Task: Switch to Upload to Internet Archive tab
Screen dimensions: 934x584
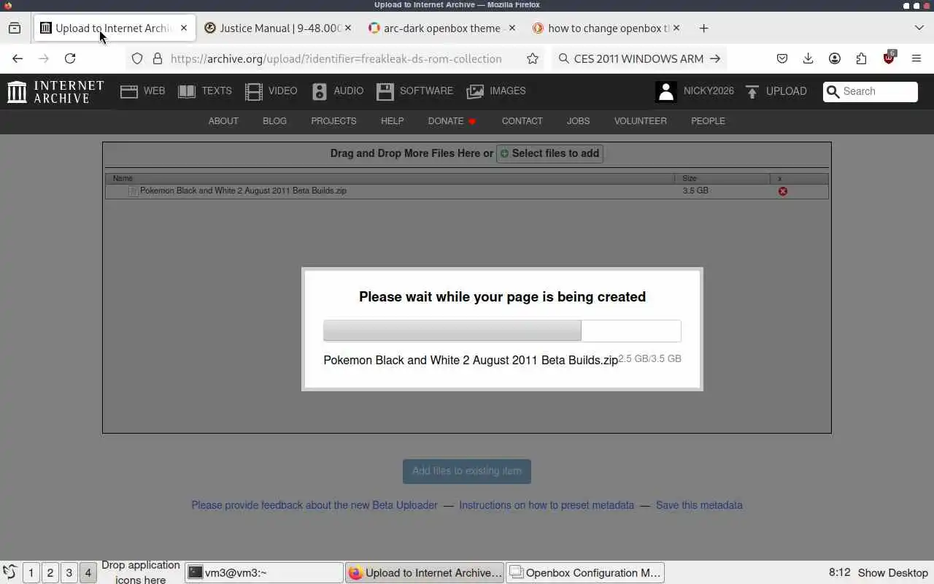Action: [x=115, y=28]
